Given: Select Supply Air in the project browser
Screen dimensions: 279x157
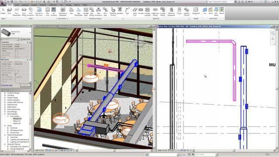Looking at the screenshot, I should (x=17, y=123).
